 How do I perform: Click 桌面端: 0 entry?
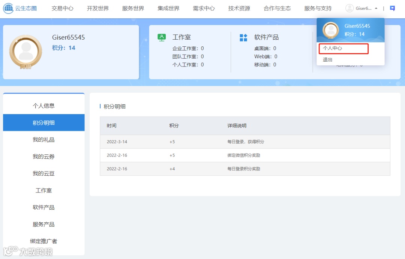pos(265,49)
